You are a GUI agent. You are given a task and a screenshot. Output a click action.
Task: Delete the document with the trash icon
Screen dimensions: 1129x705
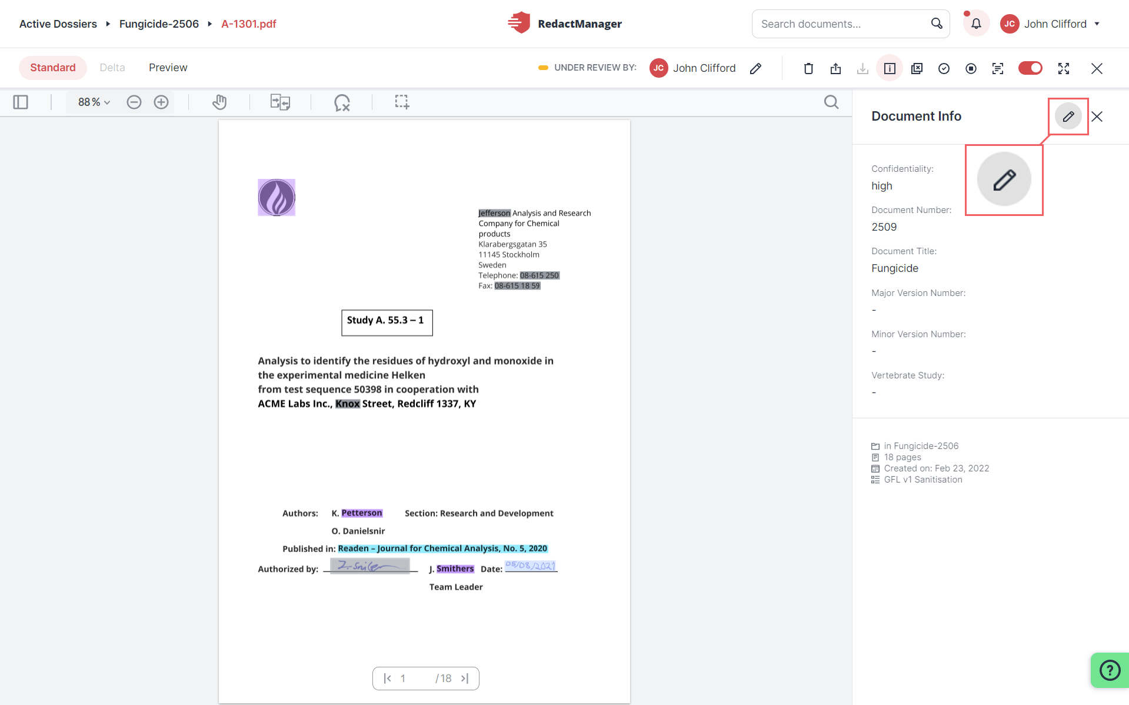point(808,68)
